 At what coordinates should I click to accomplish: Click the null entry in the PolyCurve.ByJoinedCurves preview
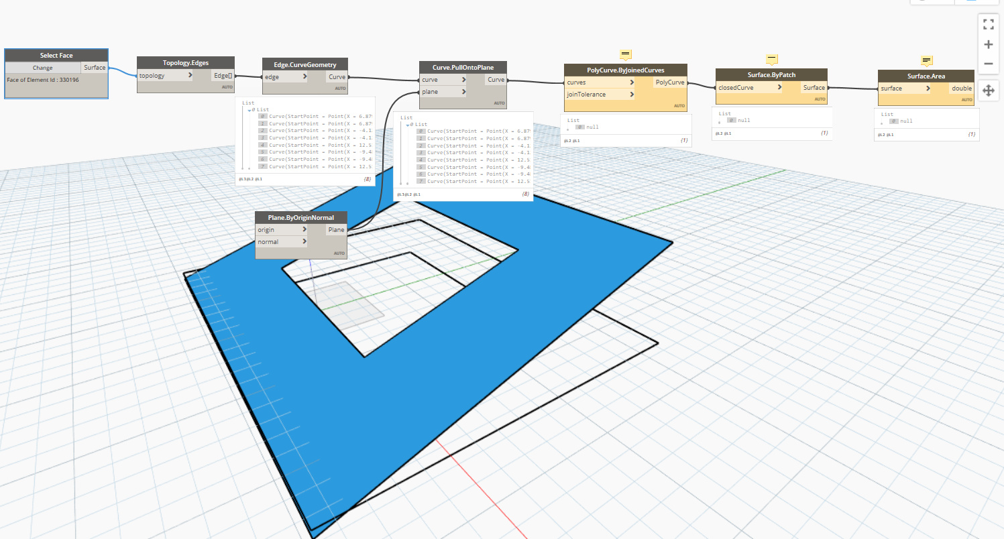coord(592,127)
